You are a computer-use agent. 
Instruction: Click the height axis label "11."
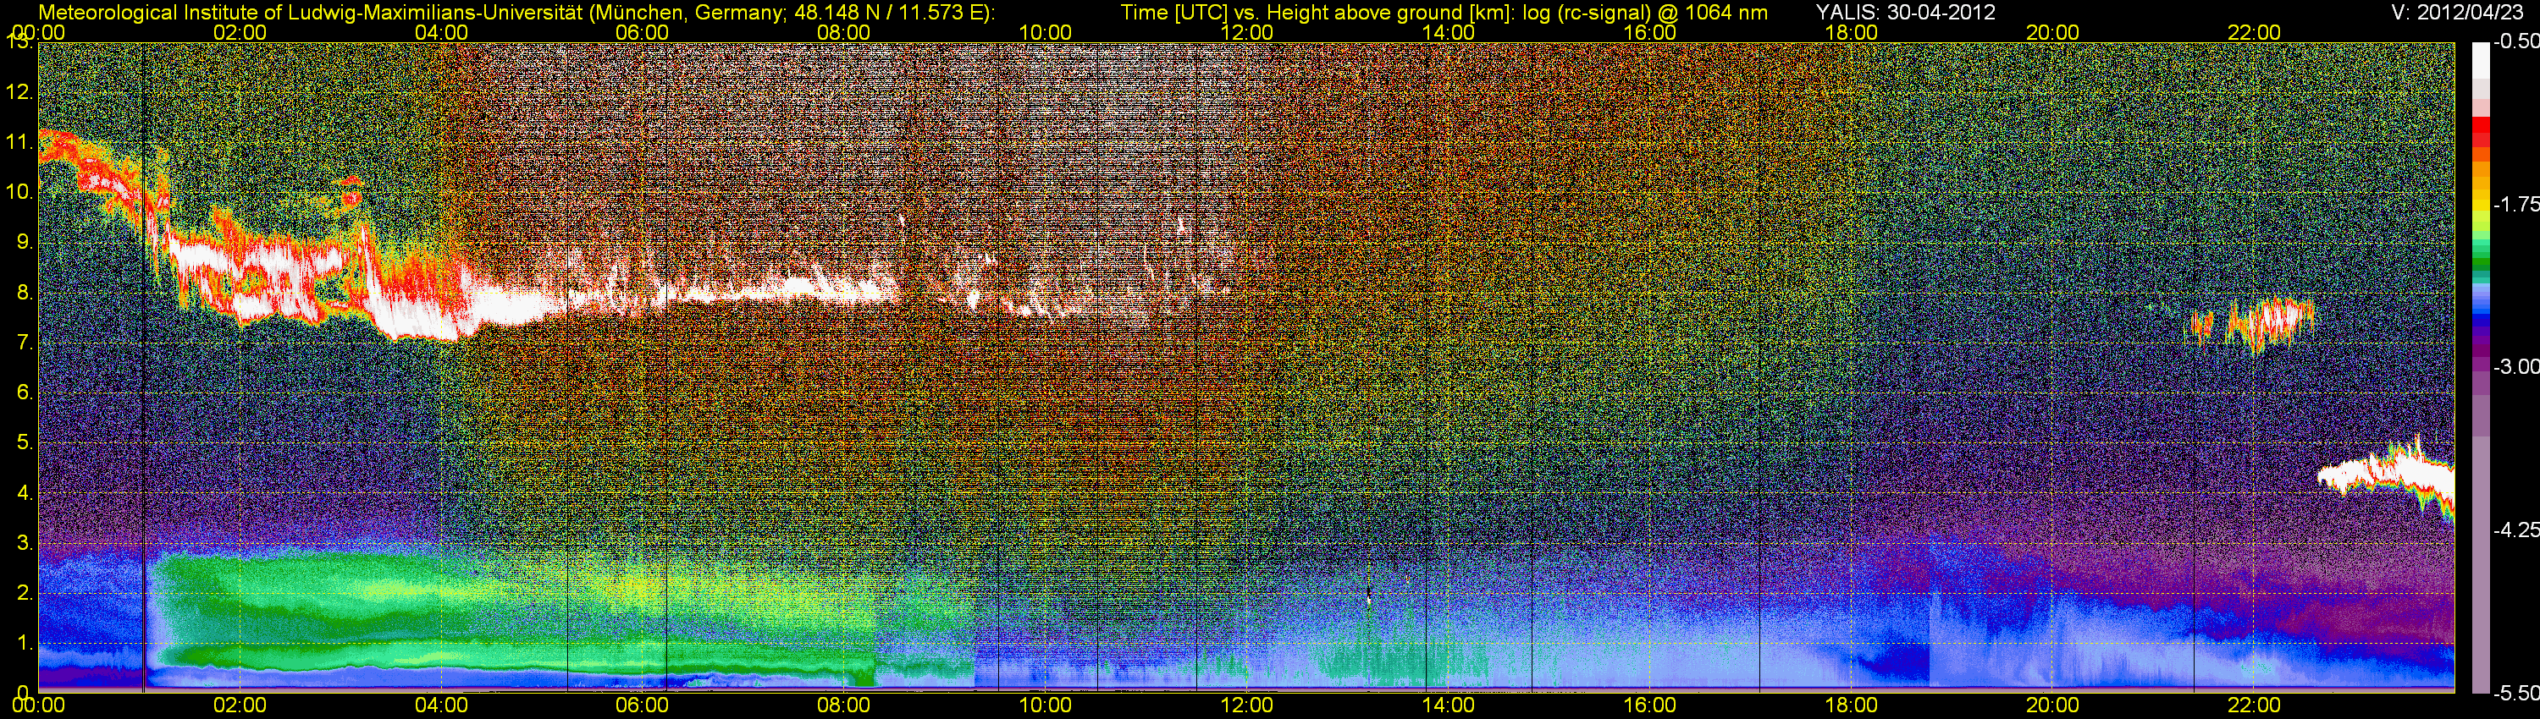click(x=19, y=142)
